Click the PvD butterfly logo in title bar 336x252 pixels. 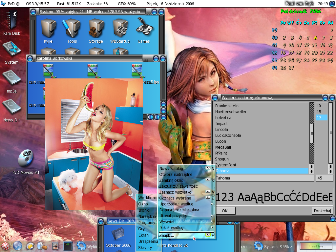click(3, 4)
